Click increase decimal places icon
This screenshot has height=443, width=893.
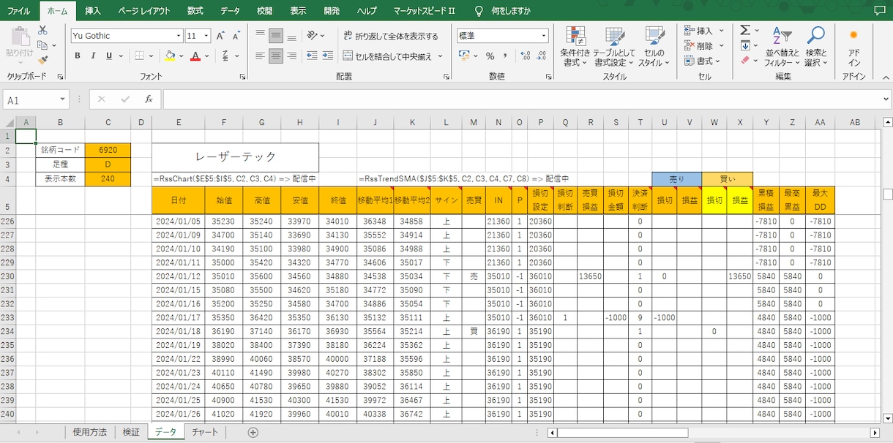524,56
